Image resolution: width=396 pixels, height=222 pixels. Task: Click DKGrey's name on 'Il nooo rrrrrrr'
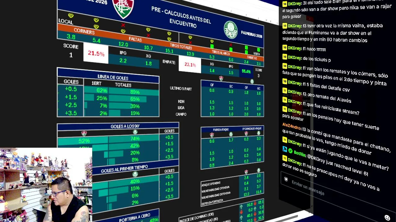point(295,48)
